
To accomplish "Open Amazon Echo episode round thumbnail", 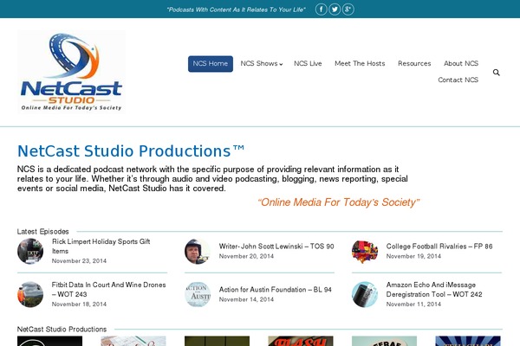I will [365, 294].
